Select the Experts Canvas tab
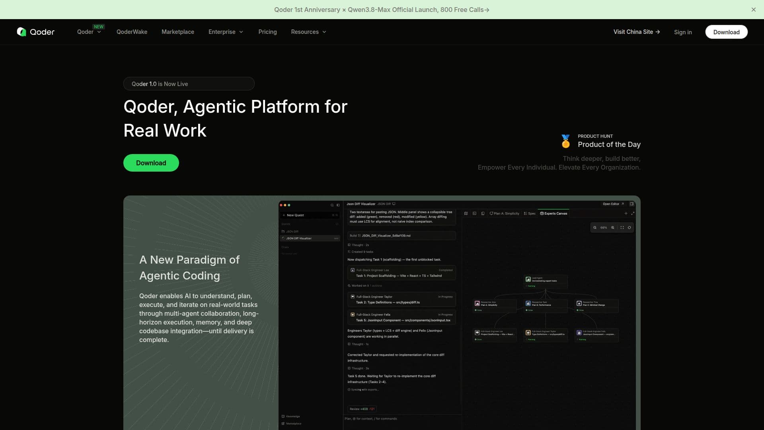 [x=554, y=213]
